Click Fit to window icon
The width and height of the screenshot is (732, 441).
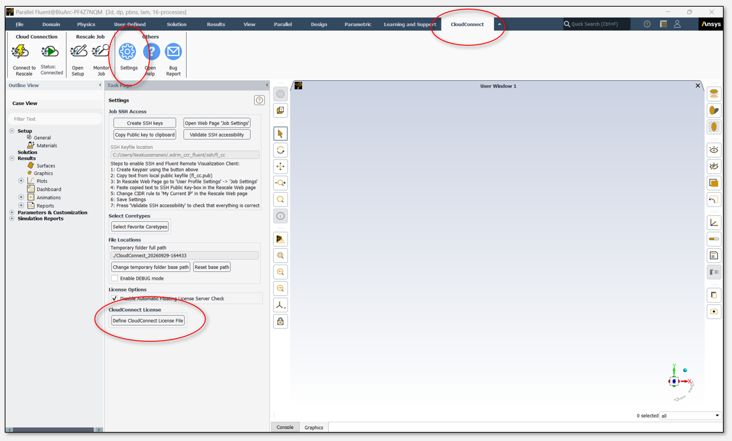[280, 256]
